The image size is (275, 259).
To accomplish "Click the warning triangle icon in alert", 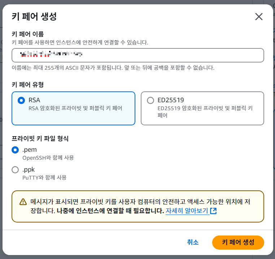I will click(x=23, y=202).
